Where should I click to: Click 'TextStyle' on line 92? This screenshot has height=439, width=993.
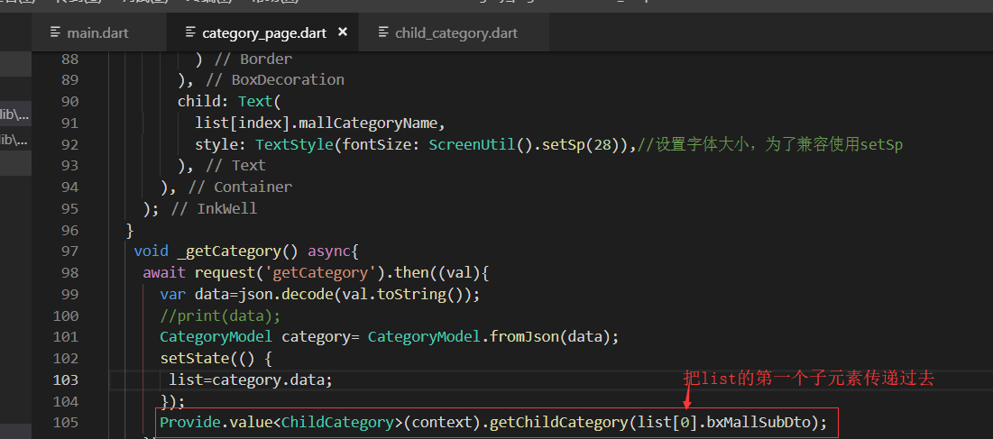coord(295,144)
